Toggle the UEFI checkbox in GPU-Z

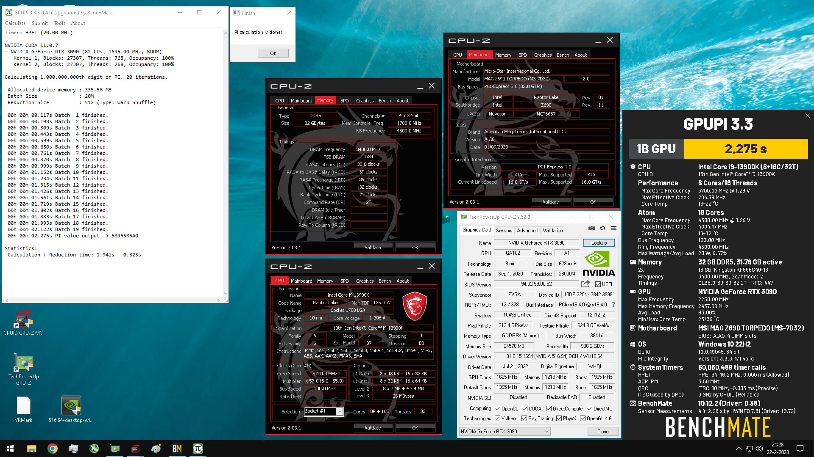coord(598,284)
